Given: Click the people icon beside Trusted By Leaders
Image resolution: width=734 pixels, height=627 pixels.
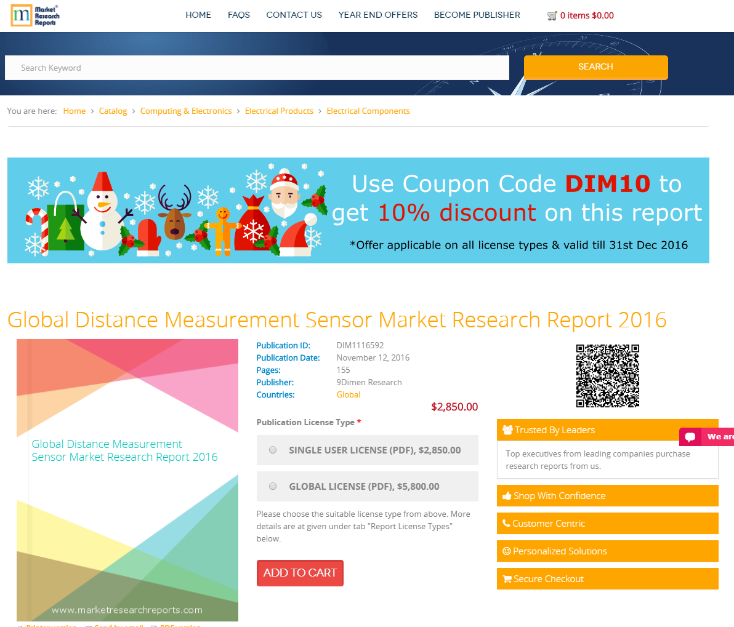Looking at the screenshot, I should point(507,429).
